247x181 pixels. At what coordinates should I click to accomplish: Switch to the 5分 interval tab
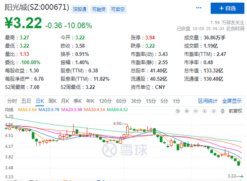tap(164, 101)
